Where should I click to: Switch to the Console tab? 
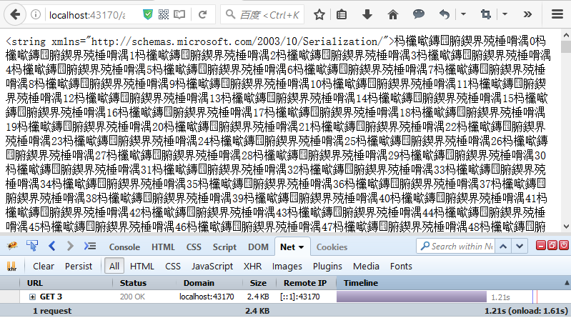click(124, 247)
